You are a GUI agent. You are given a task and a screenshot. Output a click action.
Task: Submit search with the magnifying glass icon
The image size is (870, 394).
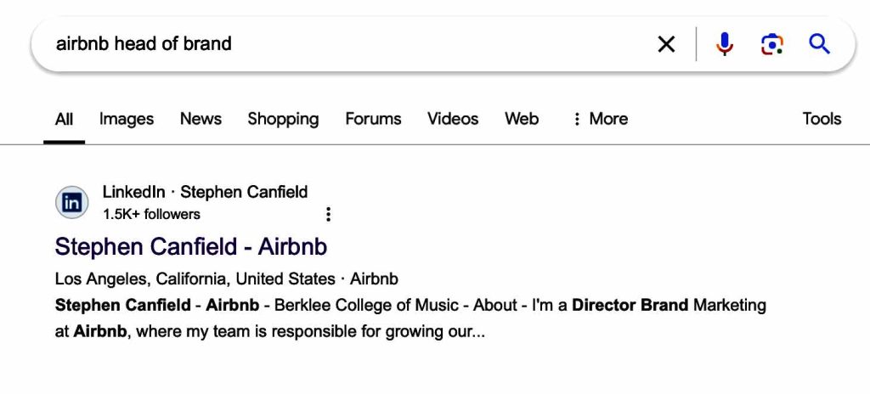coord(820,43)
